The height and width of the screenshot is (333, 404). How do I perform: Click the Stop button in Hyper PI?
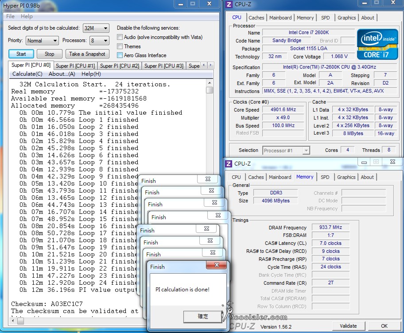(x=49, y=54)
